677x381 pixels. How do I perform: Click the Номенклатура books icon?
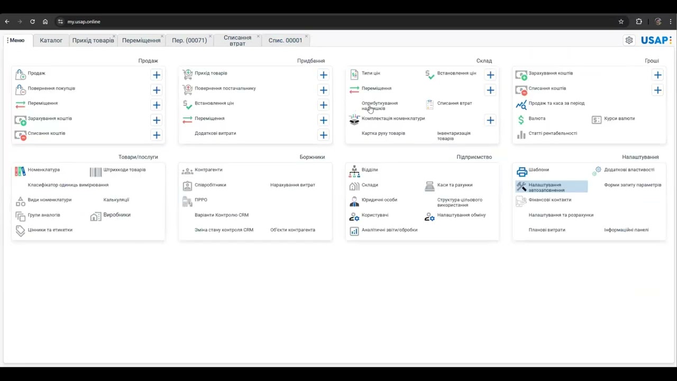(x=20, y=171)
